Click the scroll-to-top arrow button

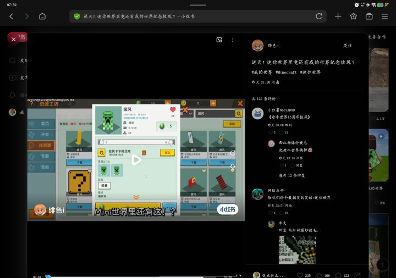[382, 265]
